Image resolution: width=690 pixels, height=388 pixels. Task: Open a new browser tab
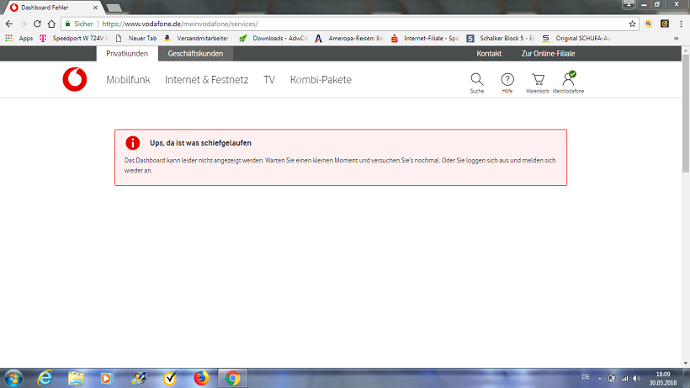point(114,8)
